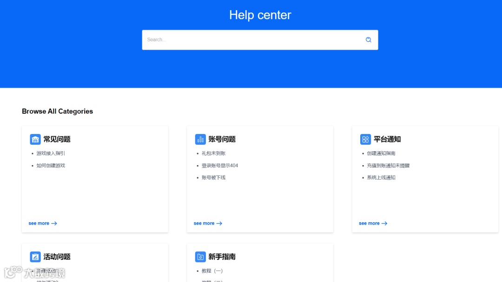The image size is (502, 282).
Task: Open the 活动问题 category title
Action: pos(57,257)
